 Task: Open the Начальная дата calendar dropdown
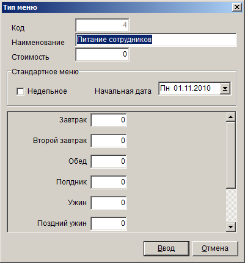pyautogui.click(x=225, y=88)
